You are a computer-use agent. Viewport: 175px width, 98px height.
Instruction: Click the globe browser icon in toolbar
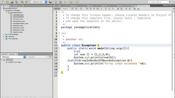50,2
